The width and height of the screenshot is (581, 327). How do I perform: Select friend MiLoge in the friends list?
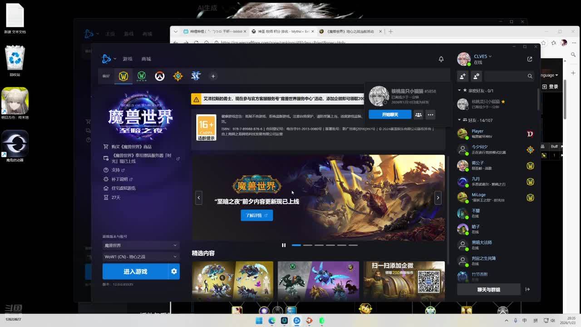[x=496, y=197]
